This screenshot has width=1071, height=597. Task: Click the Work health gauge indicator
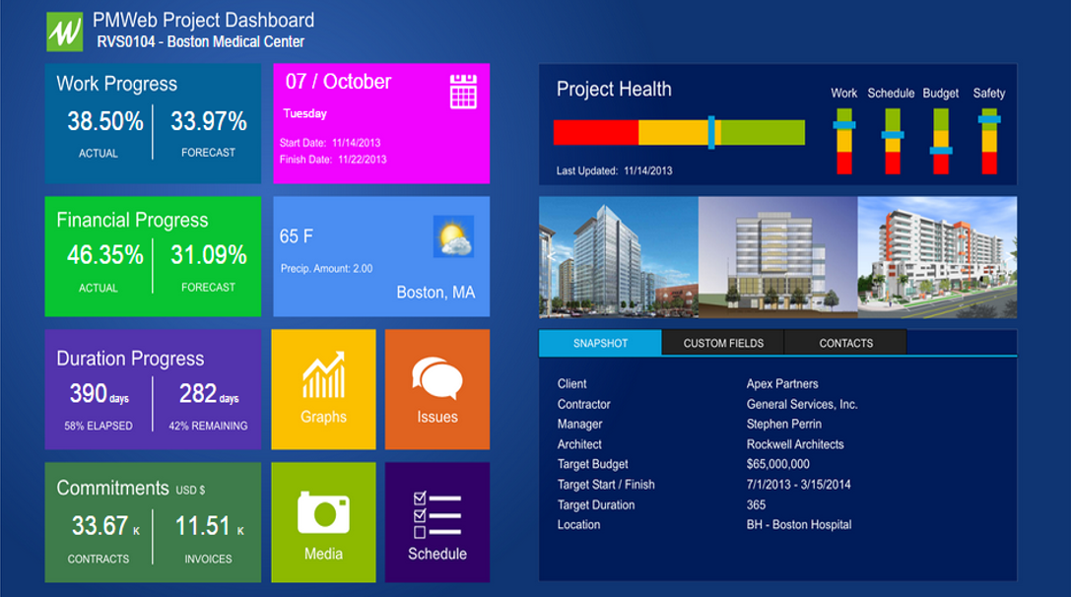(x=844, y=125)
